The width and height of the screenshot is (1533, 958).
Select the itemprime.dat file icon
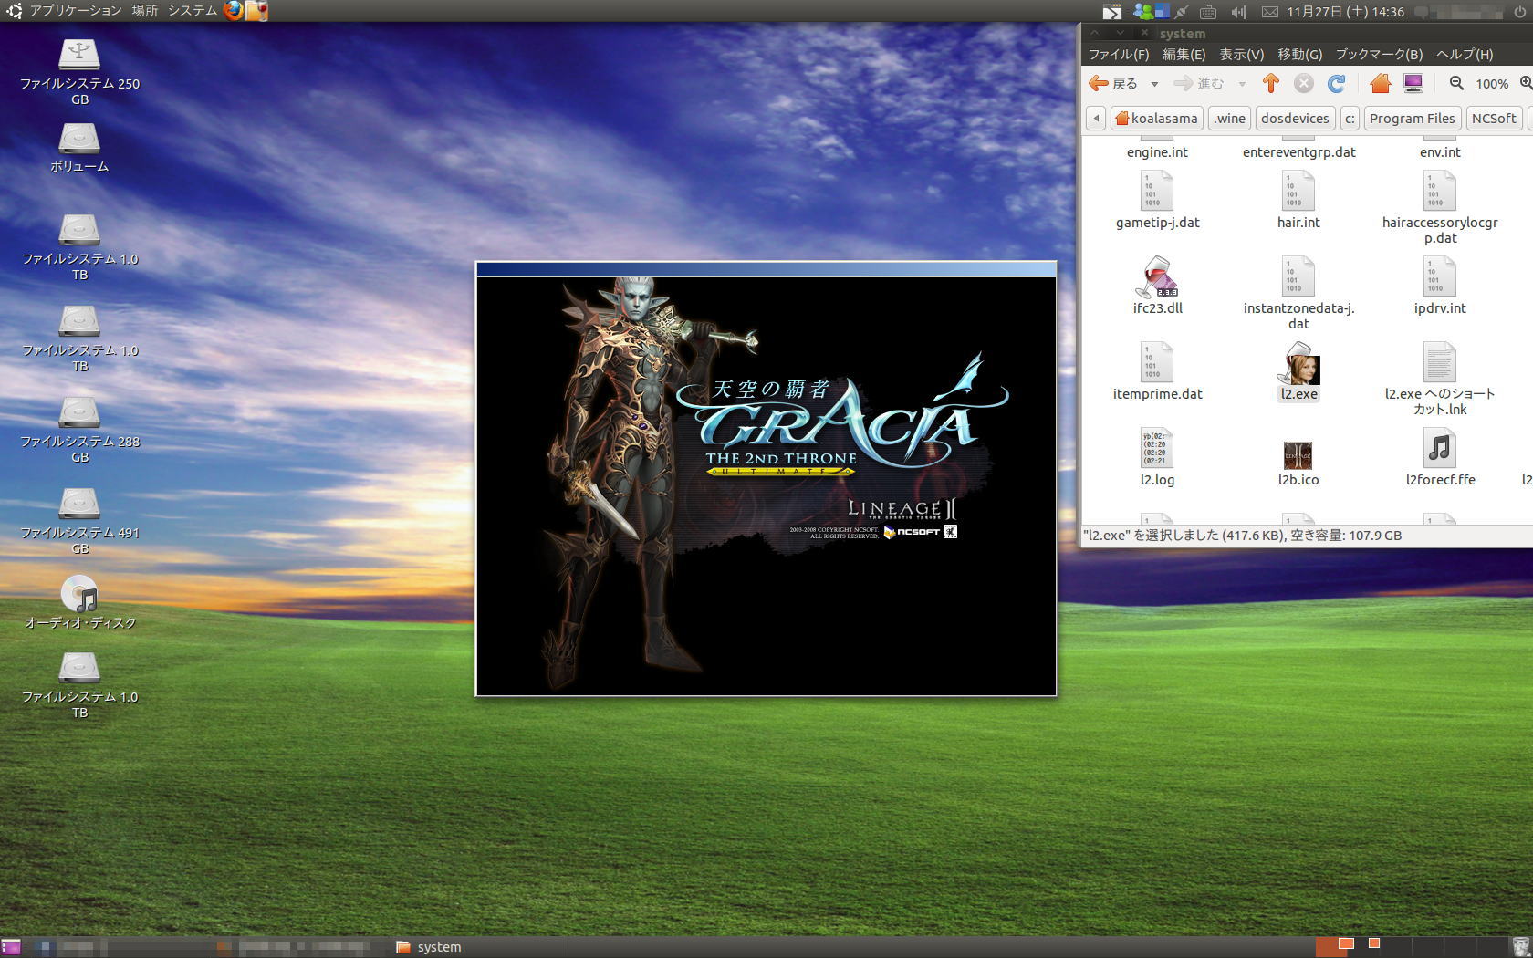1157,363
